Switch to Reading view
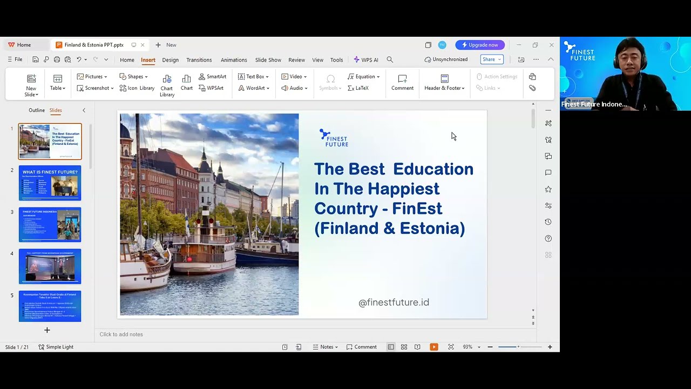The image size is (691, 389). click(x=417, y=347)
